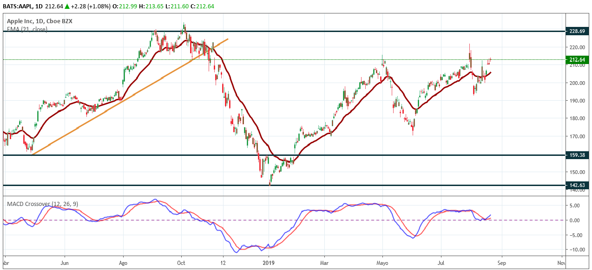Viewport: 592px width, 270px height.
Task: Click the 170.00 price axis label
Action: pos(577,136)
